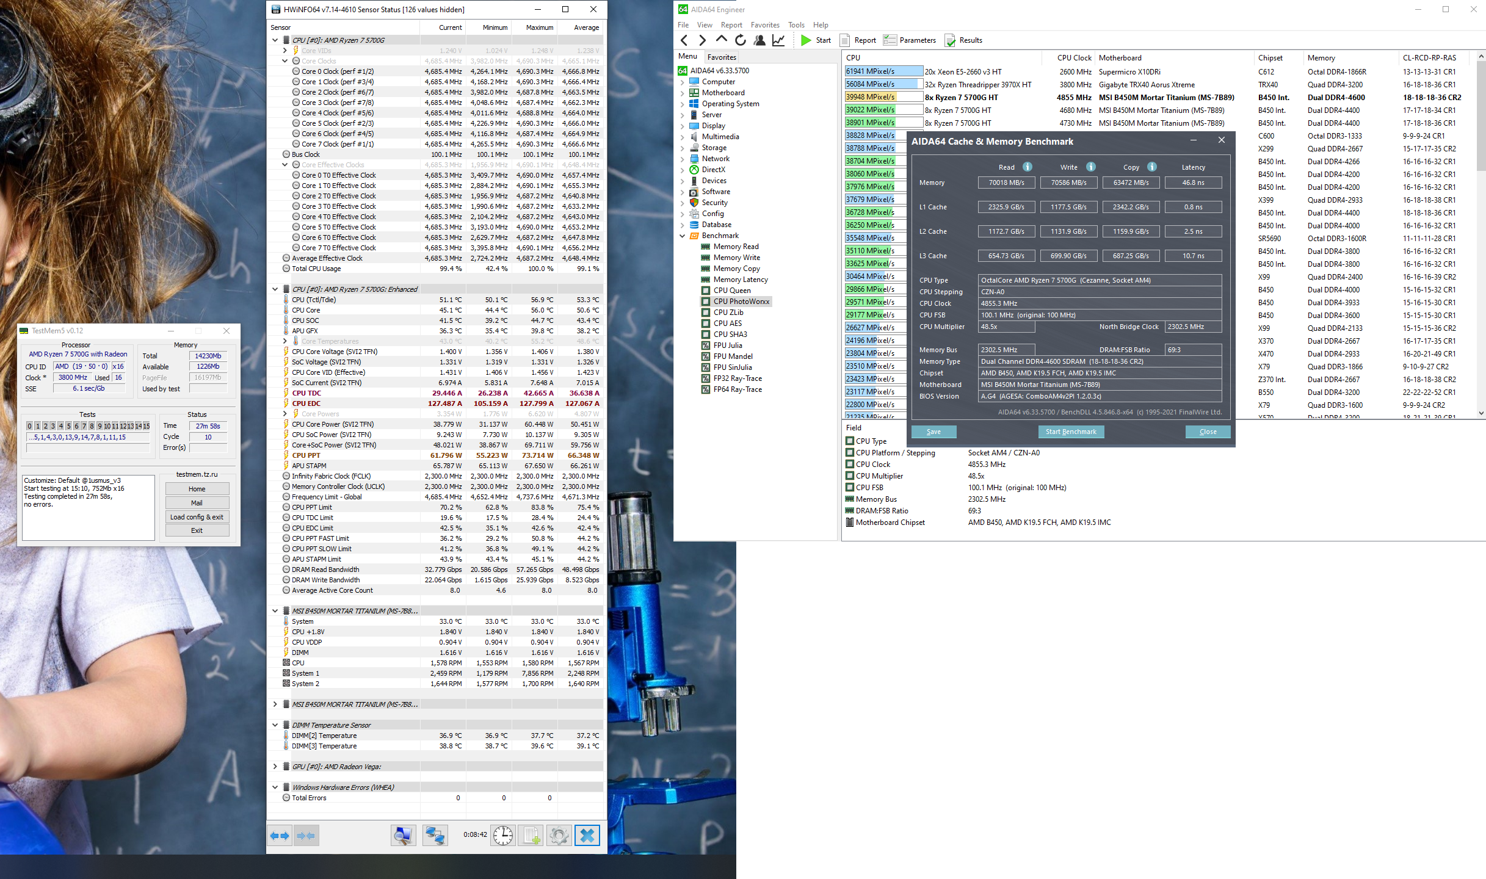Image resolution: width=1486 pixels, height=879 pixels.
Task: Expand the GPU AMD Radeon Vega group
Action: pyautogui.click(x=275, y=767)
